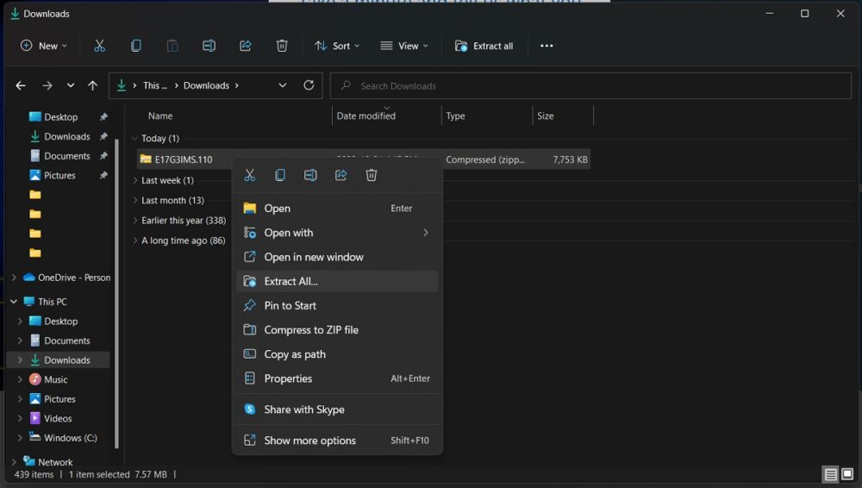
Task: Click the Rename icon in the top toolbar
Action: coord(209,46)
